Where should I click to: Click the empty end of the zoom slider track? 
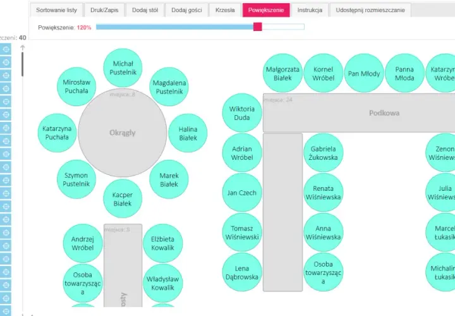283,27
